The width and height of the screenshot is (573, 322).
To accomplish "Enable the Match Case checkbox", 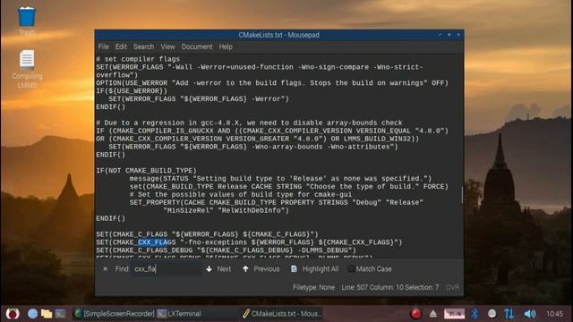I will click(351, 269).
